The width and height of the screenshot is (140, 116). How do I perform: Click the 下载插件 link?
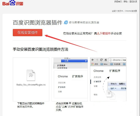[x=105, y=33]
